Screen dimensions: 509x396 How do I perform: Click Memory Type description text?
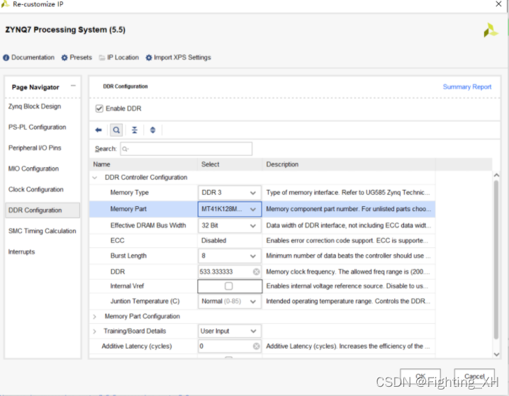[x=348, y=193]
